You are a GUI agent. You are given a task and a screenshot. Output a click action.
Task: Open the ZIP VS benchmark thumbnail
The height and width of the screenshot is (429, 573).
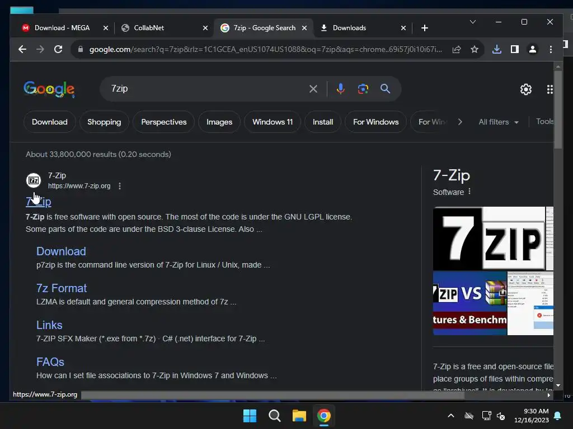click(470, 303)
